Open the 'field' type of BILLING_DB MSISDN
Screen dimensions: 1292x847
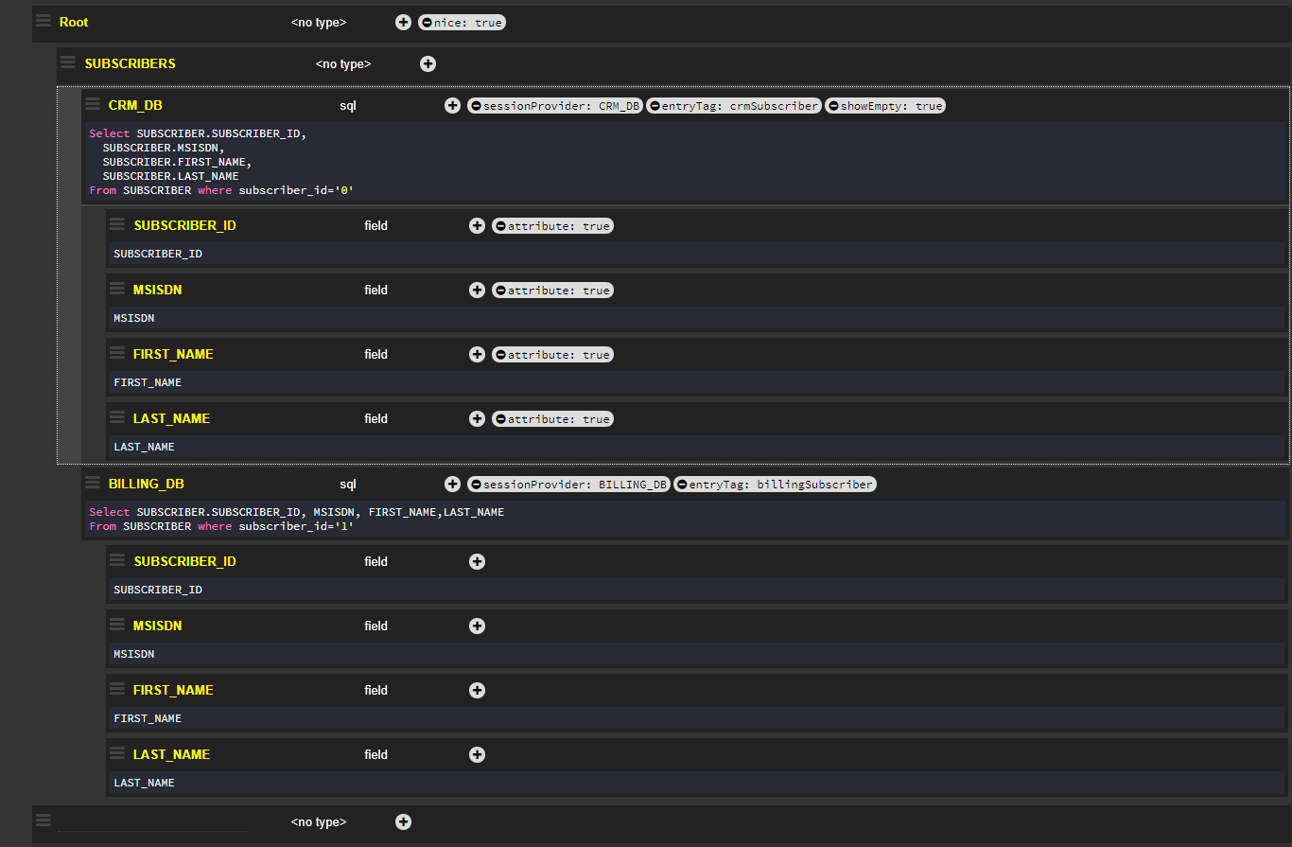tap(375, 626)
